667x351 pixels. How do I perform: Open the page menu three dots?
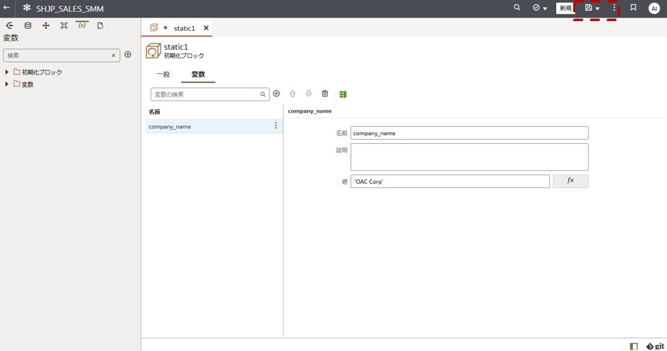[614, 7]
